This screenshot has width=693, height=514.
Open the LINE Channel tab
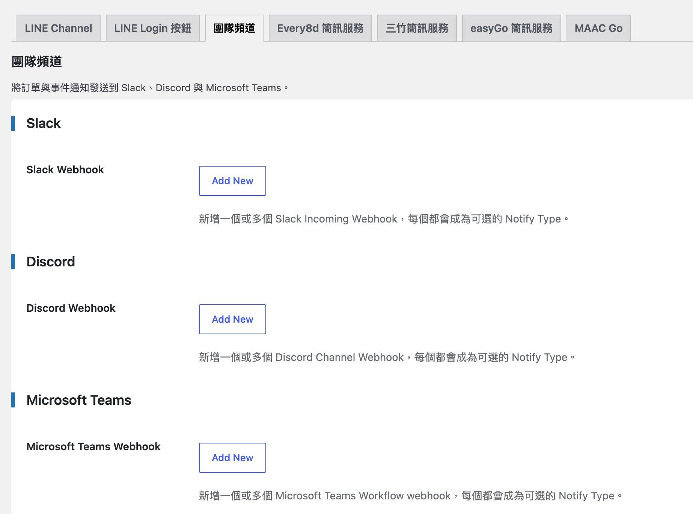(x=59, y=28)
